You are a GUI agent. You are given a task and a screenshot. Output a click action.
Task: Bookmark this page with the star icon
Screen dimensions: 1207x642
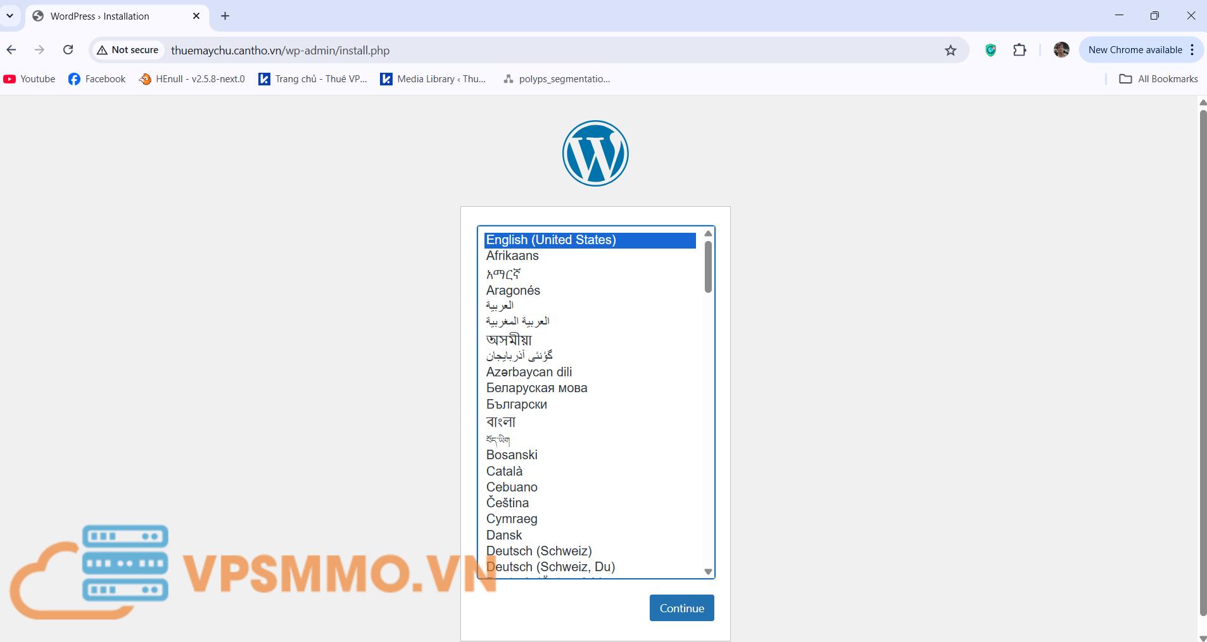point(950,51)
